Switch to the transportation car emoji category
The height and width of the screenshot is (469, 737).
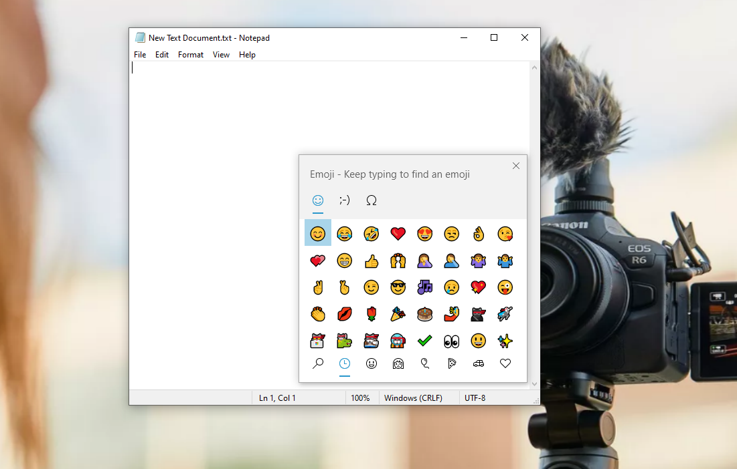479,363
